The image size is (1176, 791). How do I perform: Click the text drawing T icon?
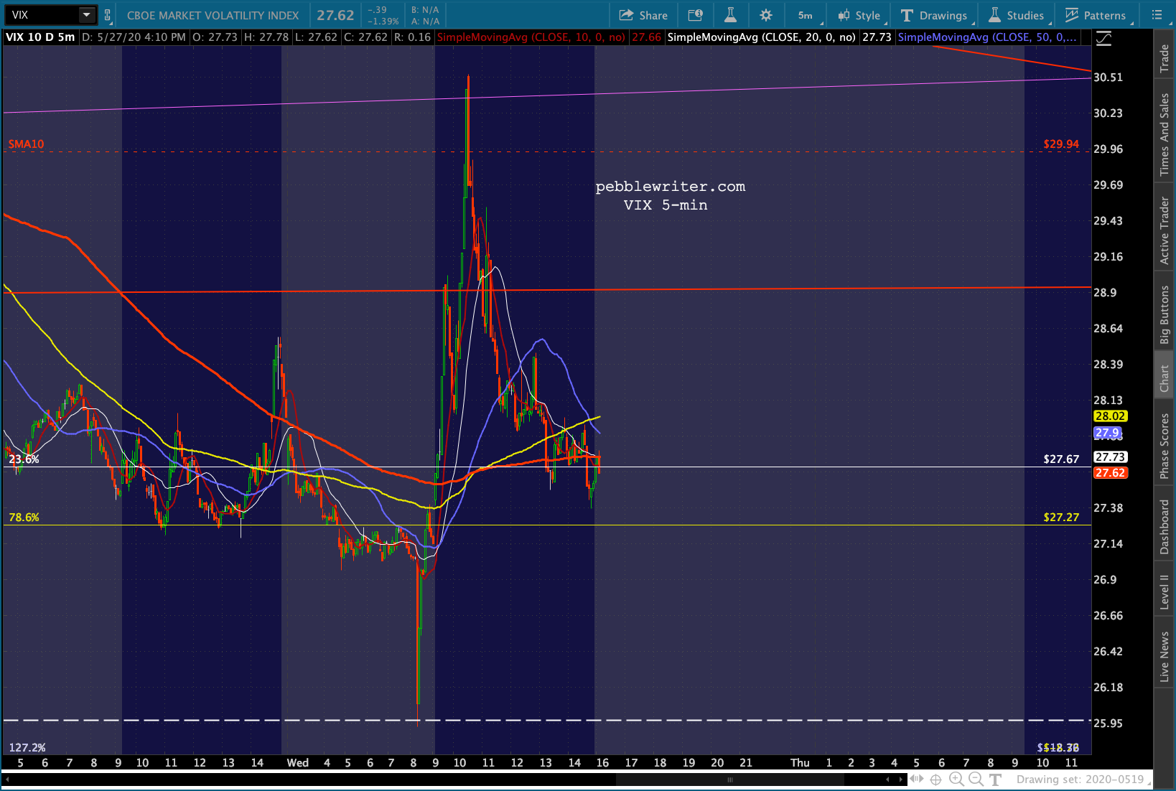point(995,780)
